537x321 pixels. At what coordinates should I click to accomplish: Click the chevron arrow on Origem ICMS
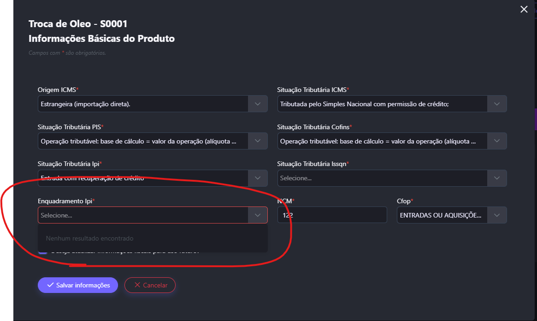258,104
